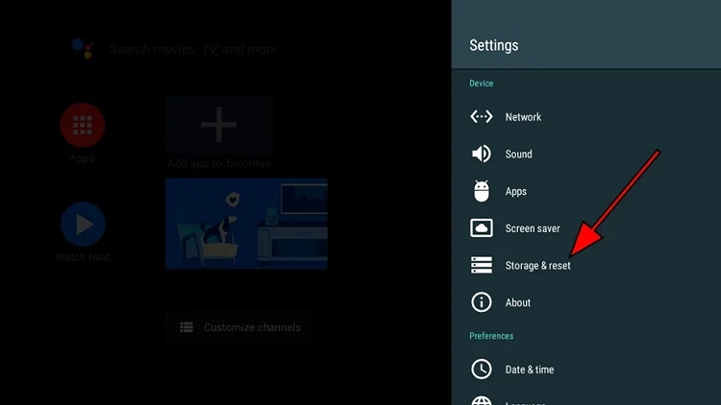Open Screen saver settings entry

click(586, 228)
